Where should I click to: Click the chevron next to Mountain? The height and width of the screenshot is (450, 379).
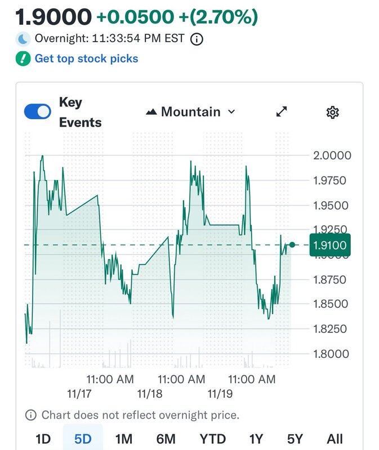coord(231,112)
